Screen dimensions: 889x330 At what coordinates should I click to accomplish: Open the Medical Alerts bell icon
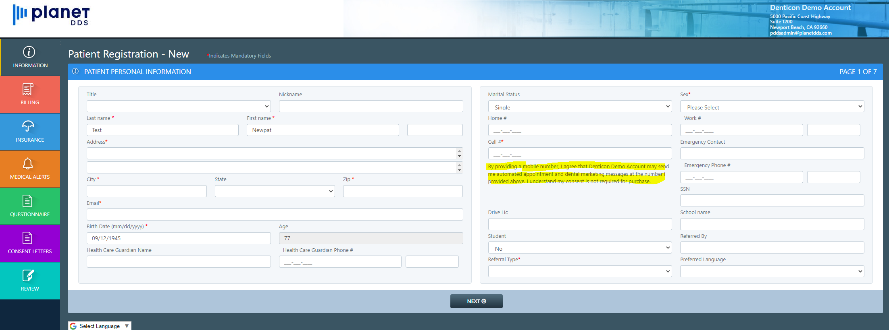pyautogui.click(x=28, y=163)
